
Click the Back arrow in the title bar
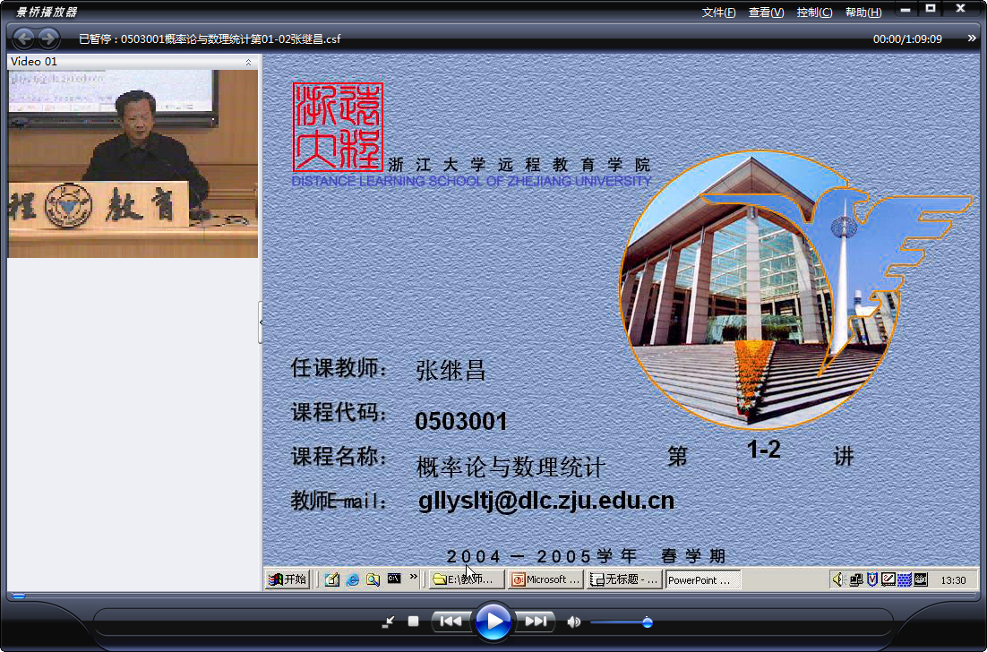(x=24, y=39)
